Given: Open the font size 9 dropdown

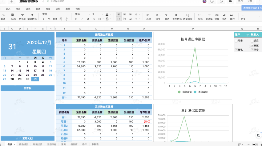Looking at the screenshot, I should 98,14.
